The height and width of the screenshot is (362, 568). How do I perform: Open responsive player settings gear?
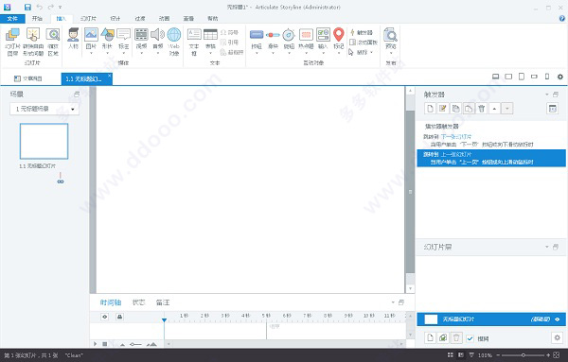pyautogui.click(x=560, y=77)
